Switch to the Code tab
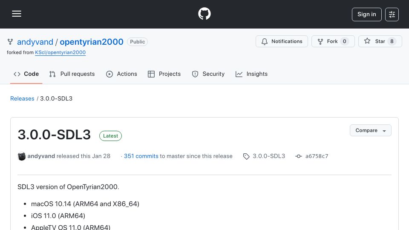Viewport: 409px width, 230px height. coord(26,74)
